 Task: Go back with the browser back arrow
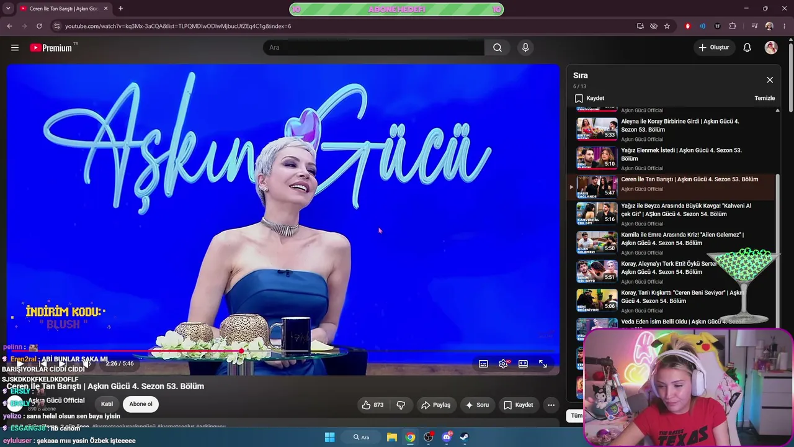[x=9, y=26]
